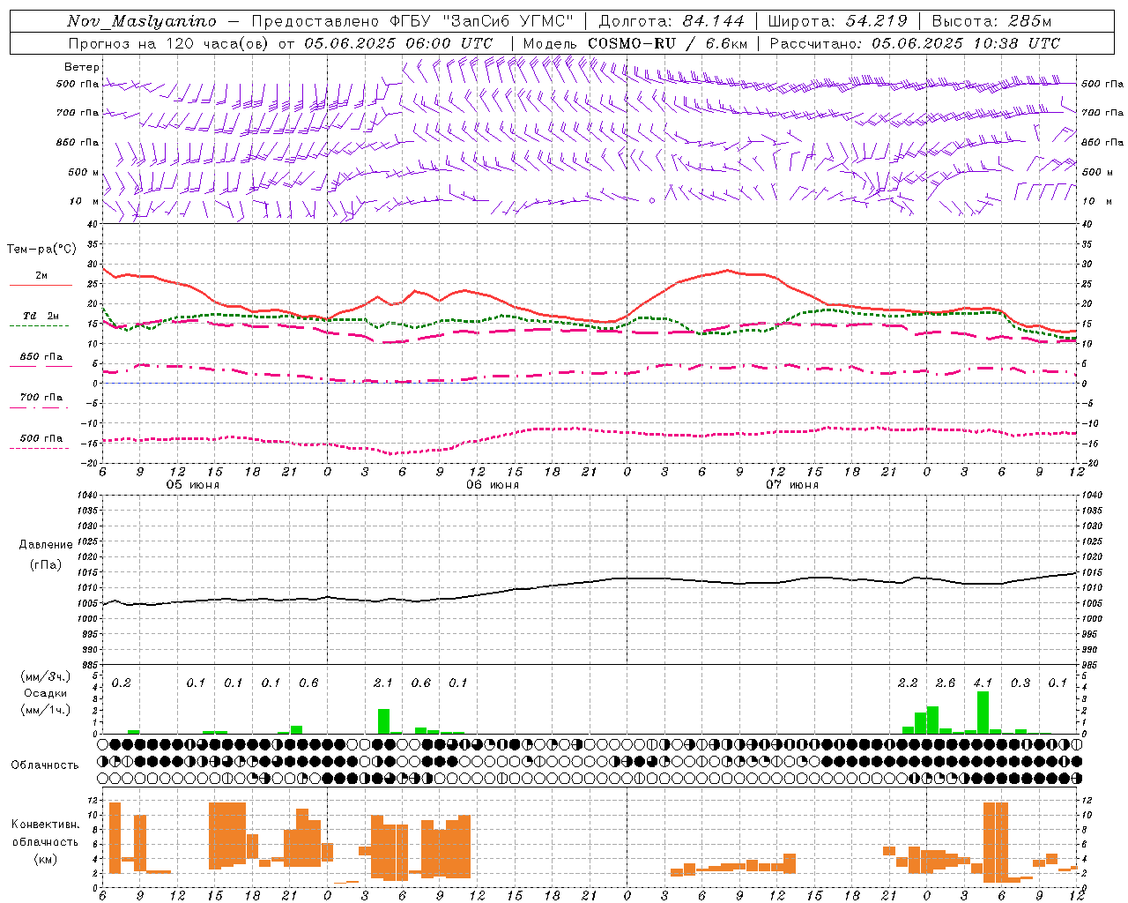Select the Осадки panel label
The width and height of the screenshot is (1128, 903).
pyautogui.click(x=46, y=693)
